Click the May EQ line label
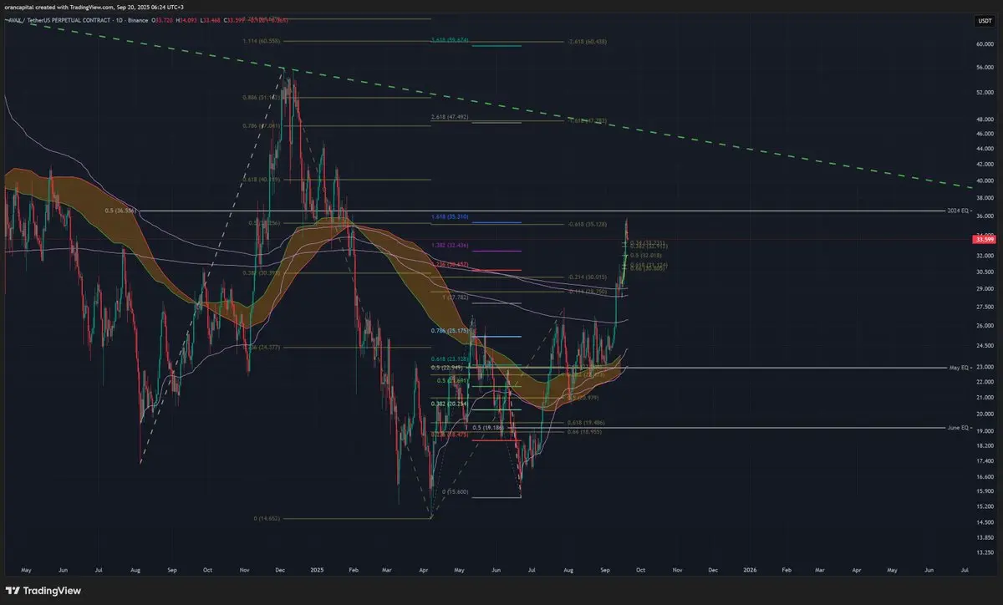 959,368
